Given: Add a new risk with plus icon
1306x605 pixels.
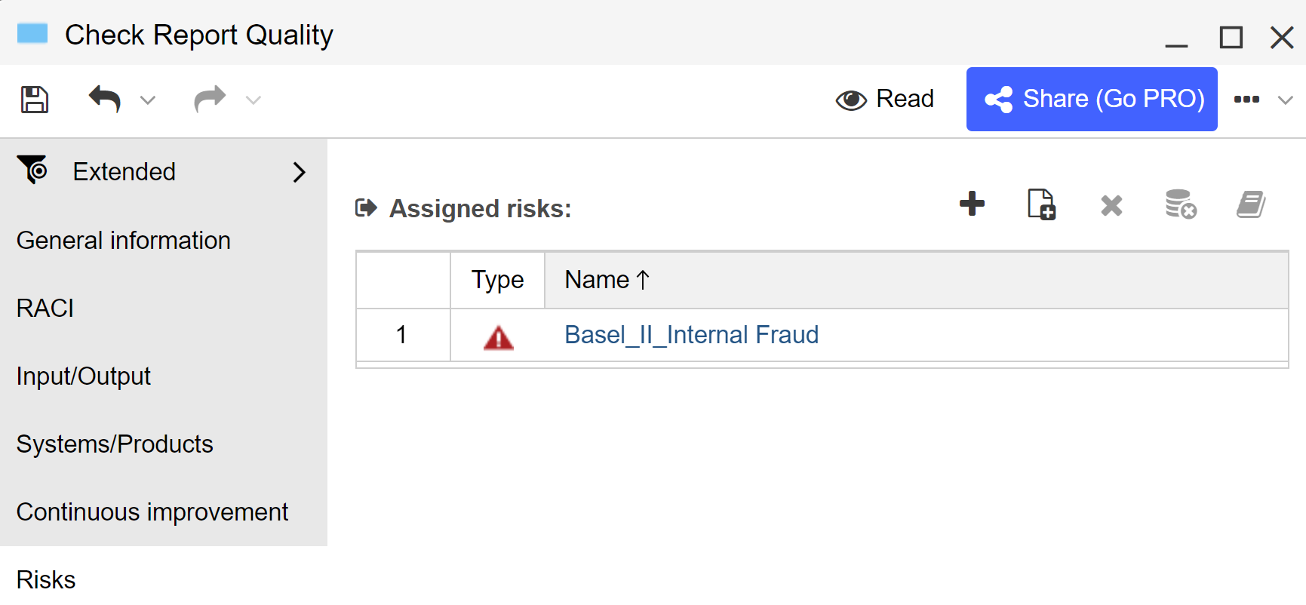Looking at the screenshot, I should pos(972,204).
